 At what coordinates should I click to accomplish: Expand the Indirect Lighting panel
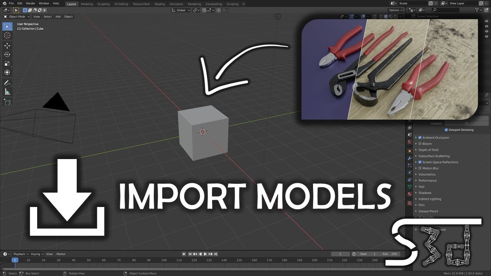click(x=430, y=199)
